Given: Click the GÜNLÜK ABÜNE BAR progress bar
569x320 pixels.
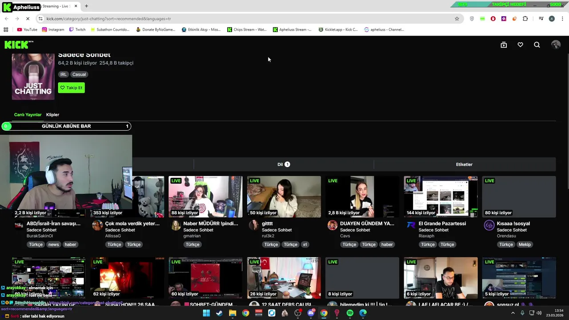Looking at the screenshot, I should click(66, 126).
